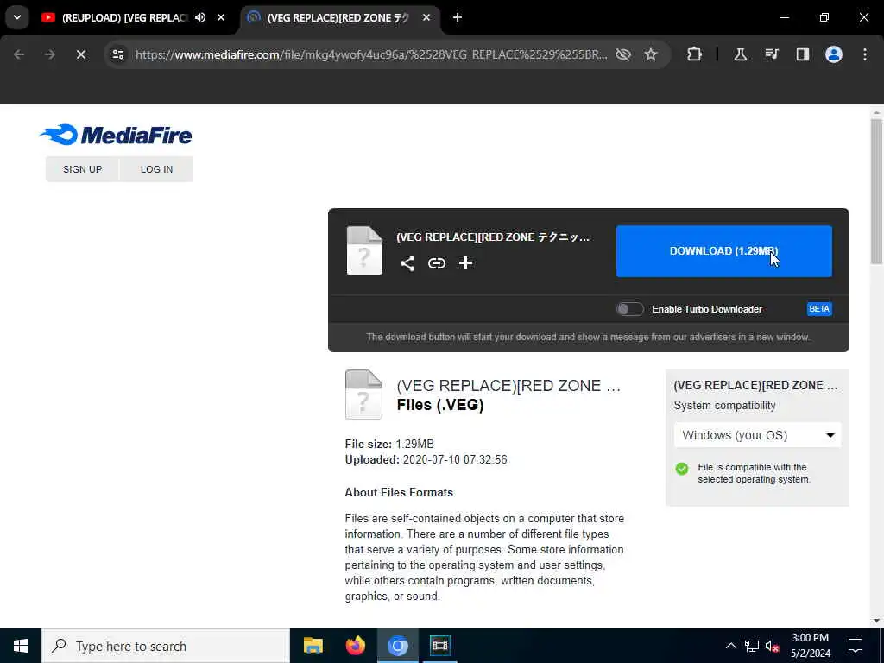The height and width of the screenshot is (663, 884).
Task: Bookmark this page with star icon
Action: pos(651,54)
